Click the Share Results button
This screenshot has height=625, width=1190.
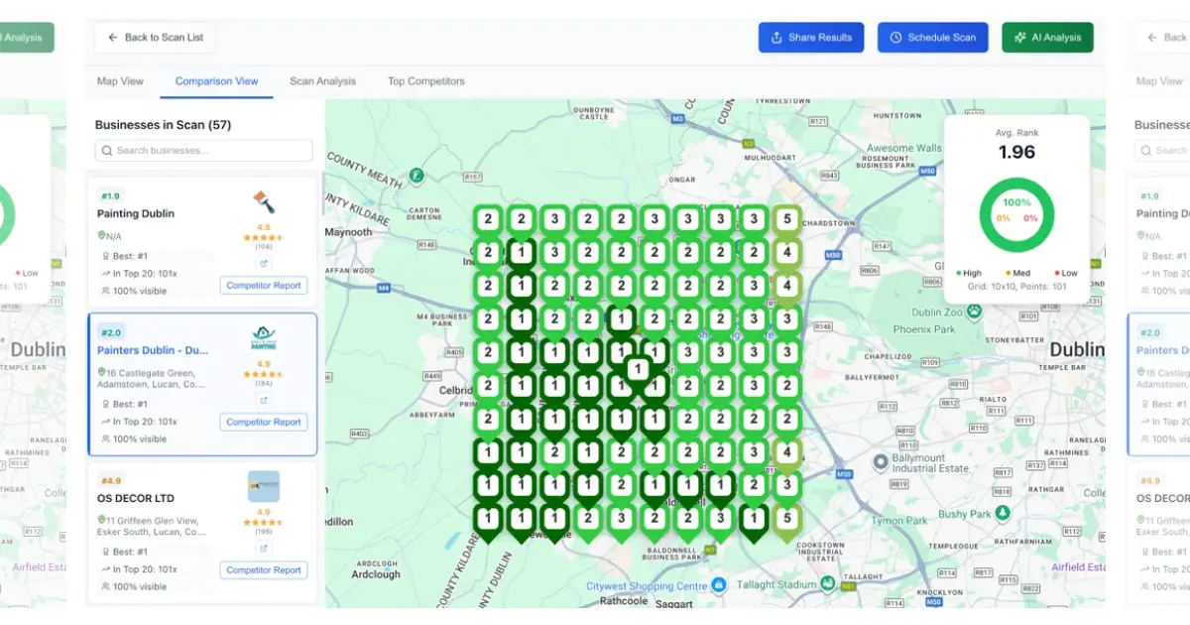[x=810, y=38]
